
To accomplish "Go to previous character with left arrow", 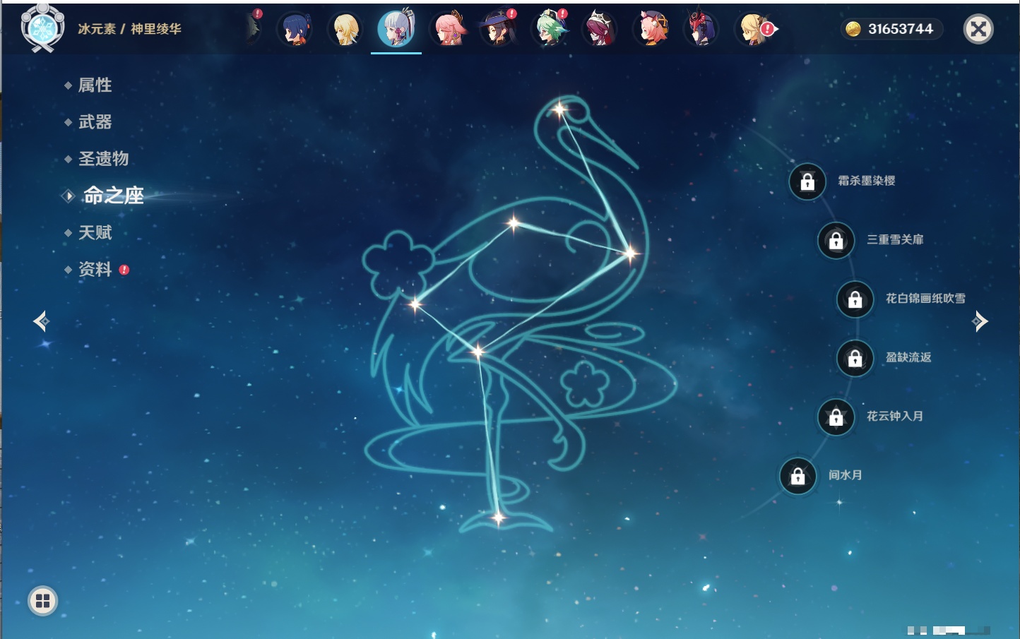I will tap(41, 321).
